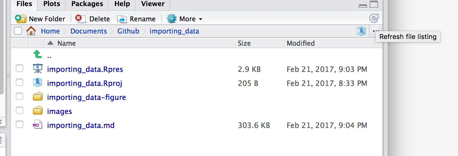The height and width of the screenshot is (156, 458).
Task: Toggle the select-all files checkbox
Action: 18,31
